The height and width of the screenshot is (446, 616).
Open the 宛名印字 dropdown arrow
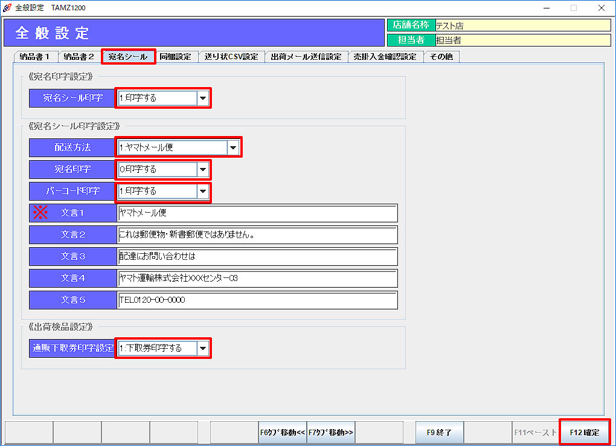pos(203,169)
